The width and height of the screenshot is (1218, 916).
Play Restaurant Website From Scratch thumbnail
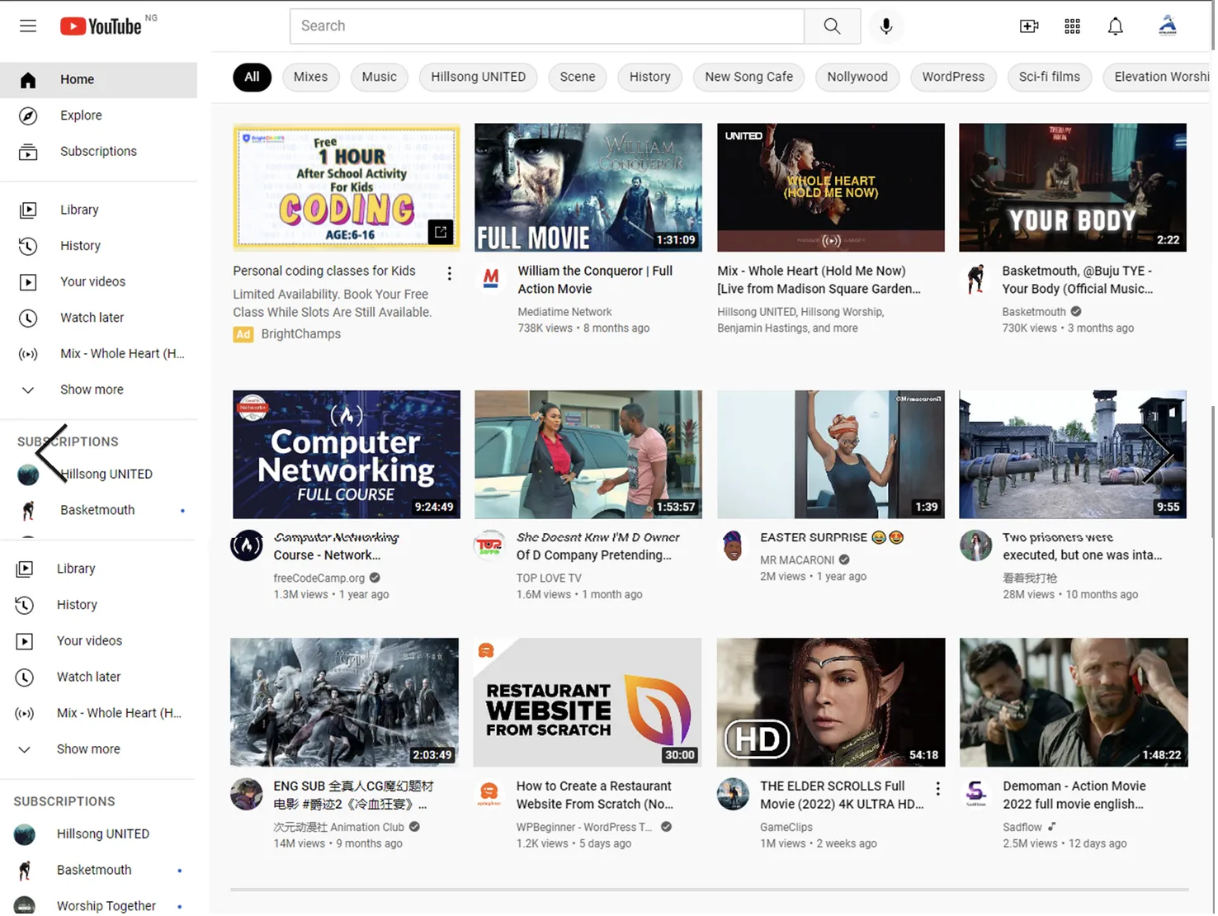(x=589, y=704)
